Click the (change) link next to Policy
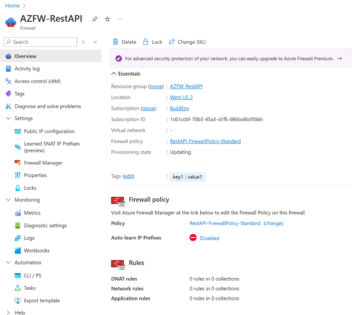The image size is (352, 315). tap(273, 223)
